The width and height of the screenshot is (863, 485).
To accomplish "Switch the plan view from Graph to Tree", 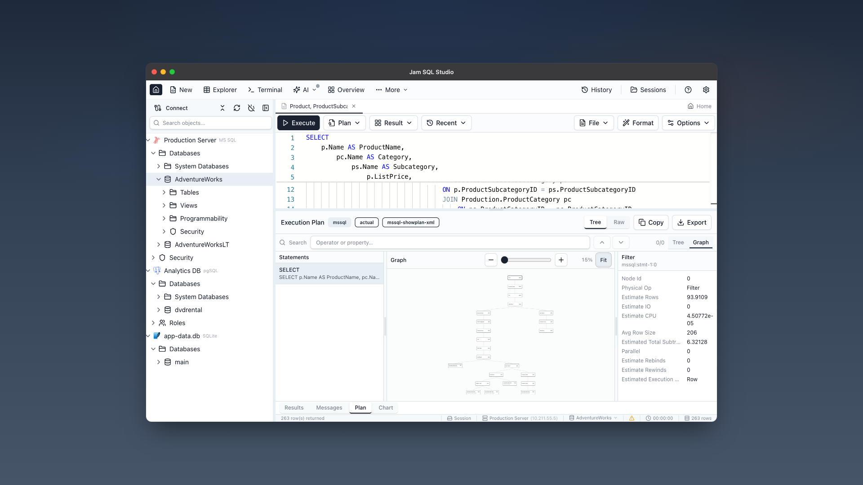I will [x=678, y=242].
